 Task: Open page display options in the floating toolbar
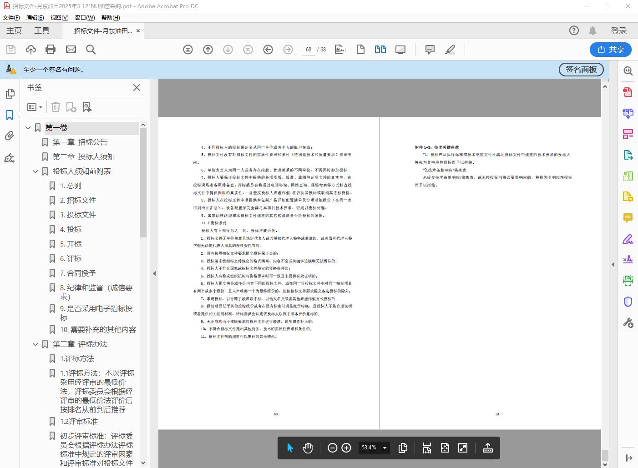click(403, 448)
